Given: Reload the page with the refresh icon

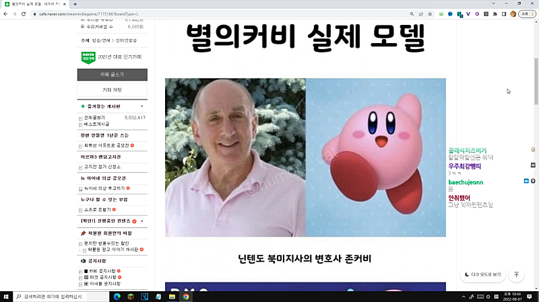Looking at the screenshot, I should click(24, 13).
